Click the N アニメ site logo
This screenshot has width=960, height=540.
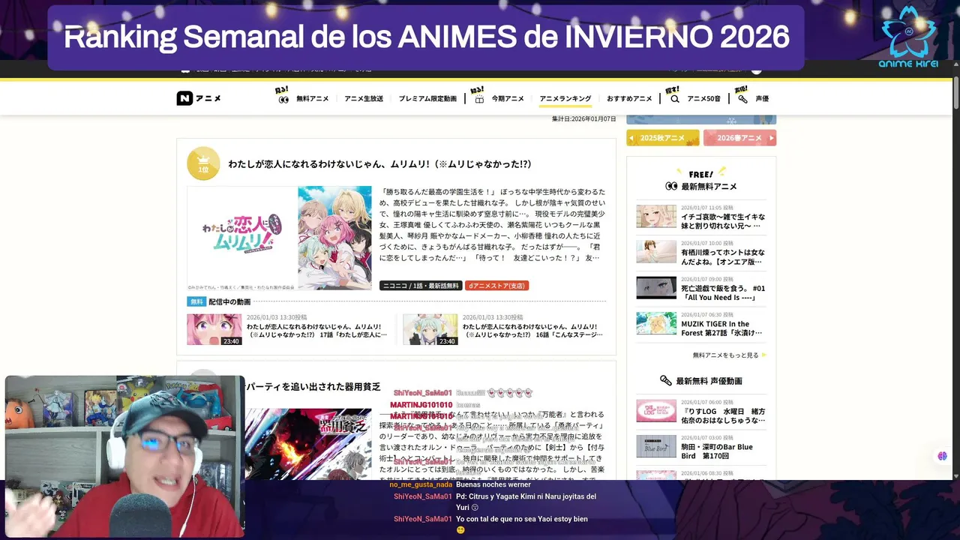pyautogui.click(x=199, y=98)
